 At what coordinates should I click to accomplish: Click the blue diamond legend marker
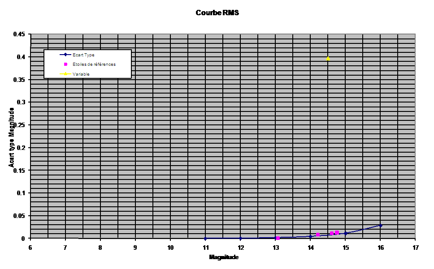pyautogui.click(x=65, y=55)
